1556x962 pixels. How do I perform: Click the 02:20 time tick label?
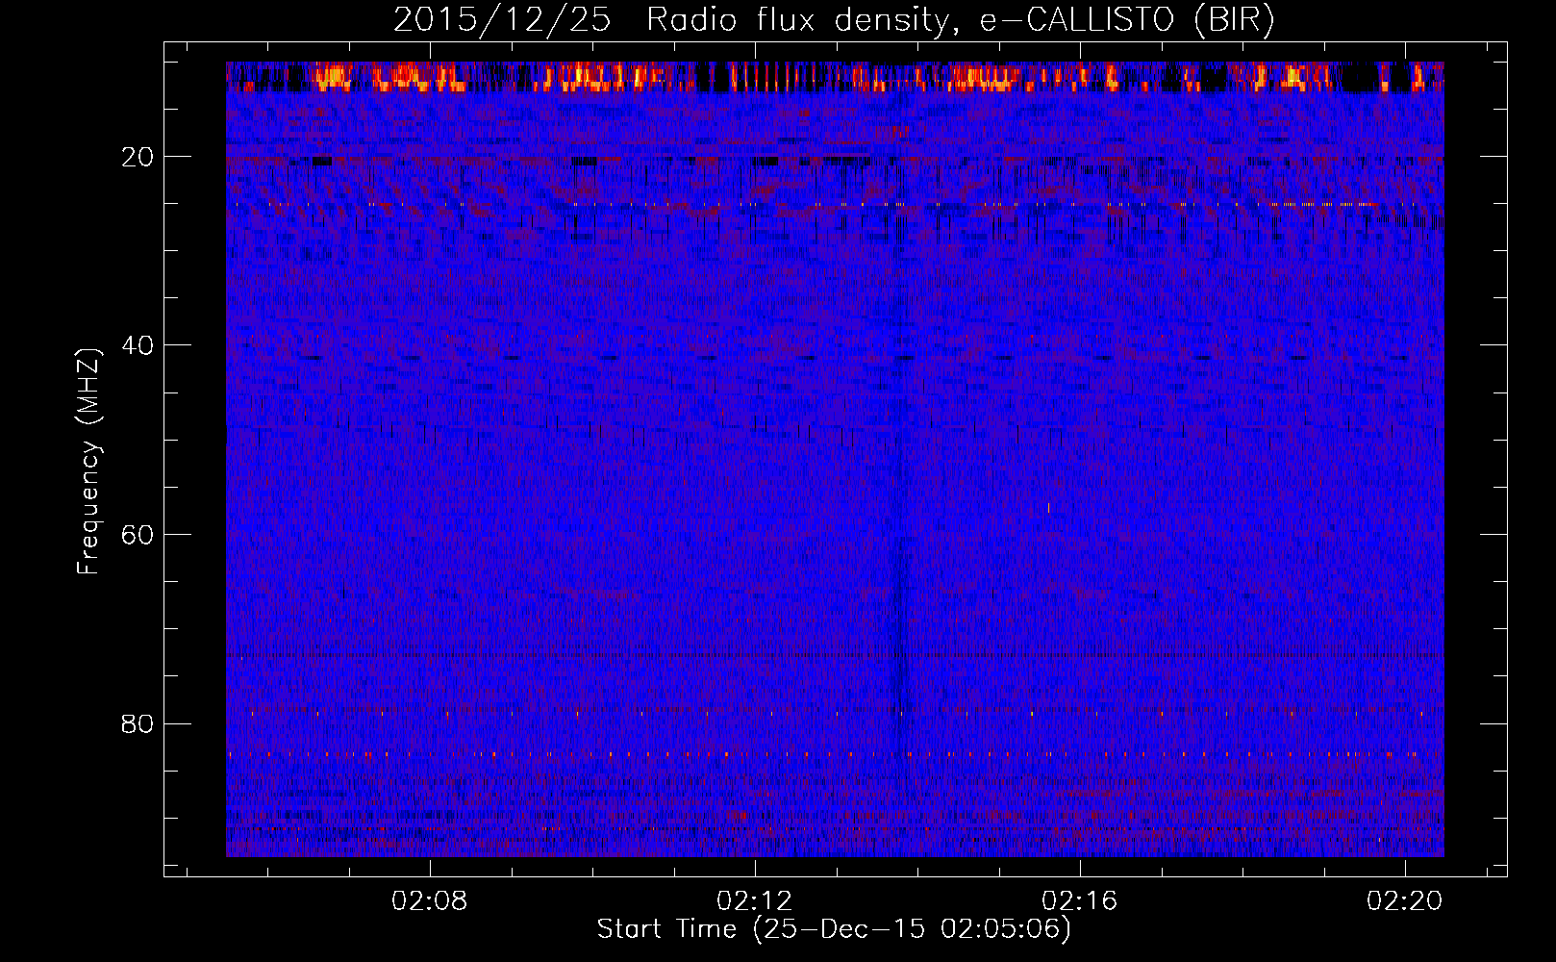1405,900
